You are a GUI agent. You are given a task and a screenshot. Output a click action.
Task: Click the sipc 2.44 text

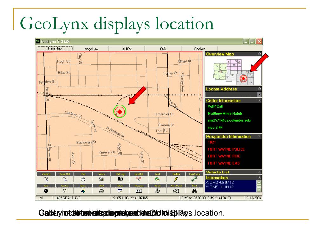(x=215, y=127)
